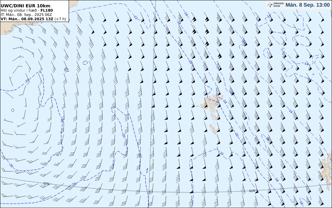Click the calm-wind circle symbol at the low centre
The image size is (332, 208).
(x=13, y=110)
